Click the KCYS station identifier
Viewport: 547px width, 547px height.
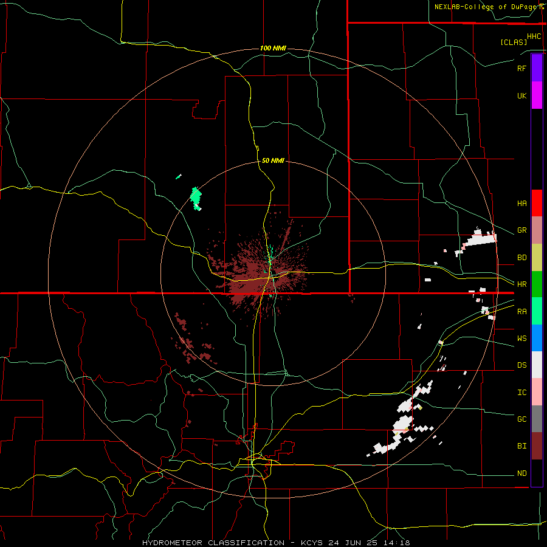pyautogui.click(x=312, y=543)
